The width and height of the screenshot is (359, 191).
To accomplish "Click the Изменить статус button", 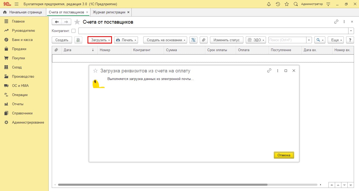I will coord(227,40).
